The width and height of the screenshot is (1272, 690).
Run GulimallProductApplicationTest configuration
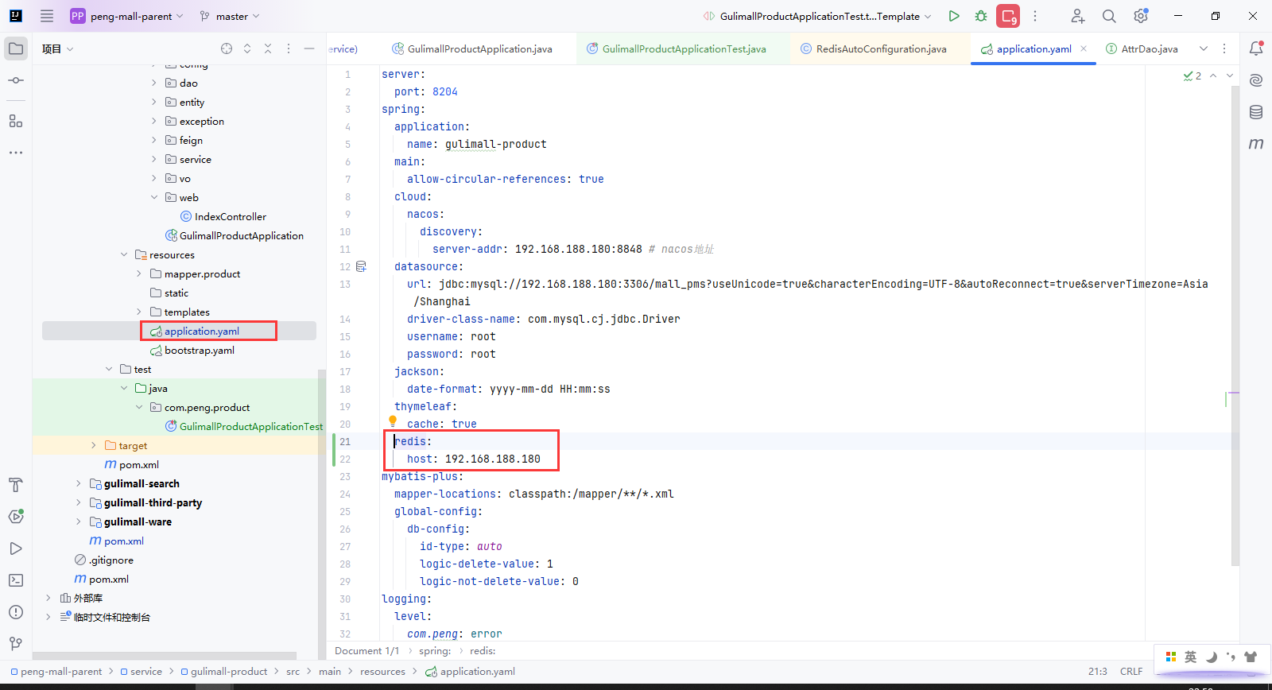click(954, 16)
